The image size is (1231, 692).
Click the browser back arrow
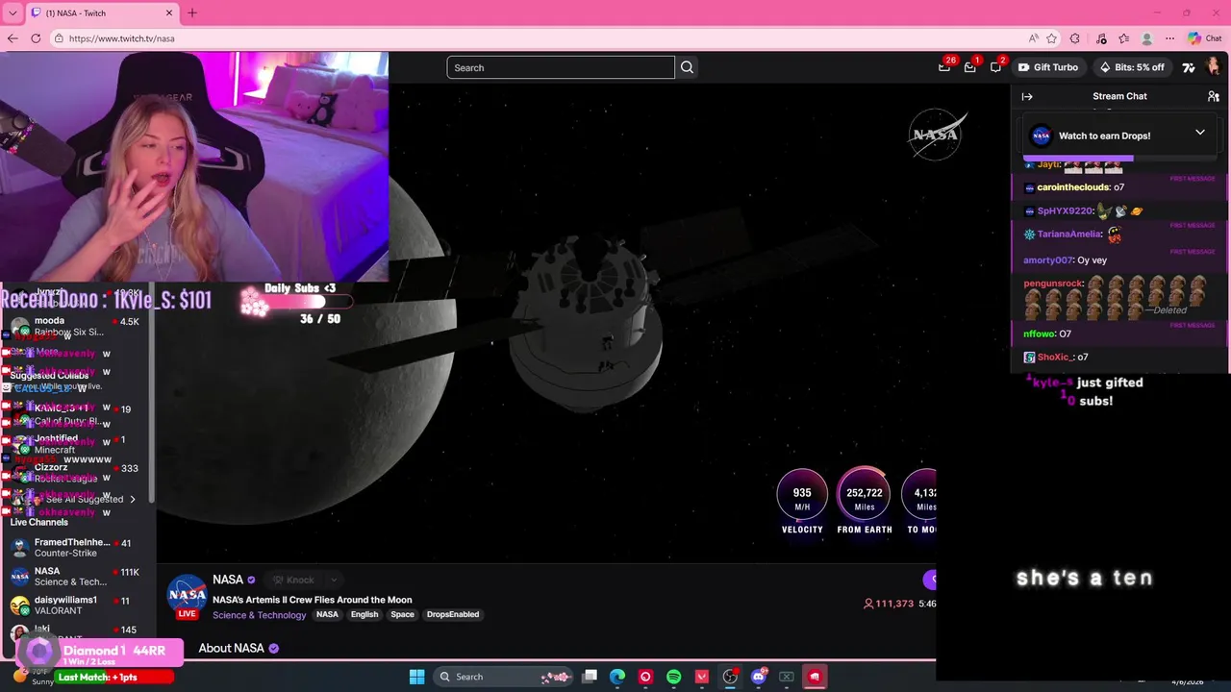pos(13,38)
